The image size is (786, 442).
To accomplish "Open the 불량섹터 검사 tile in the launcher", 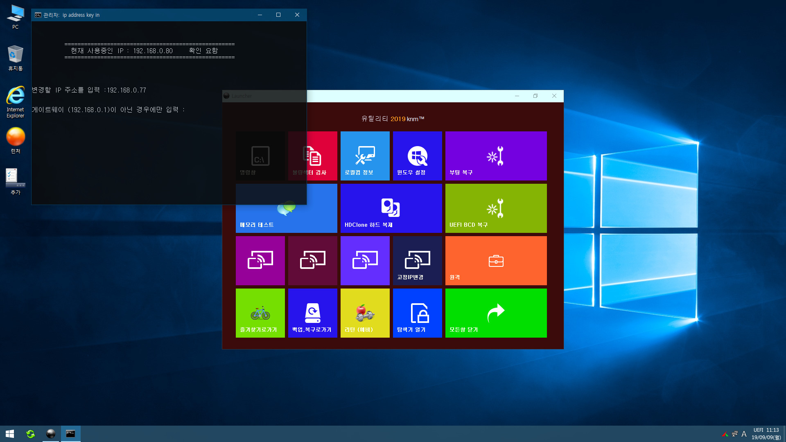I will (x=313, y=156).
